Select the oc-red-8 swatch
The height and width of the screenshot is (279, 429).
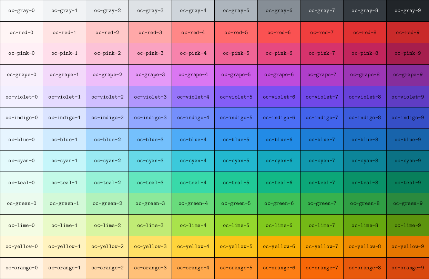365,32
